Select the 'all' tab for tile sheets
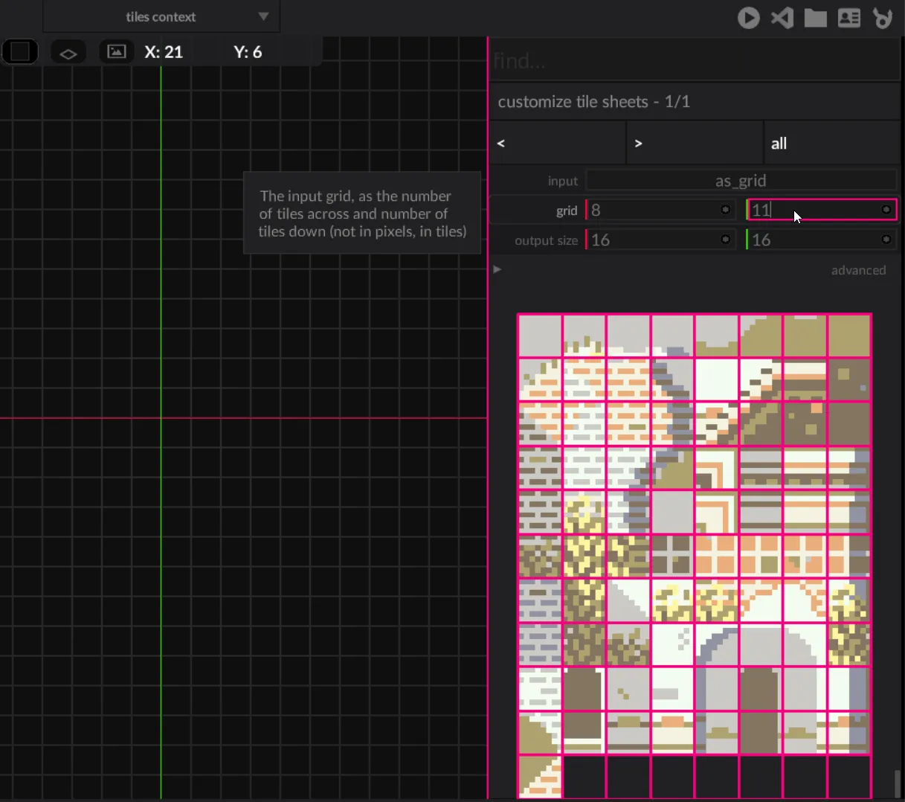 pyautogui.click(x=831, y=144)
